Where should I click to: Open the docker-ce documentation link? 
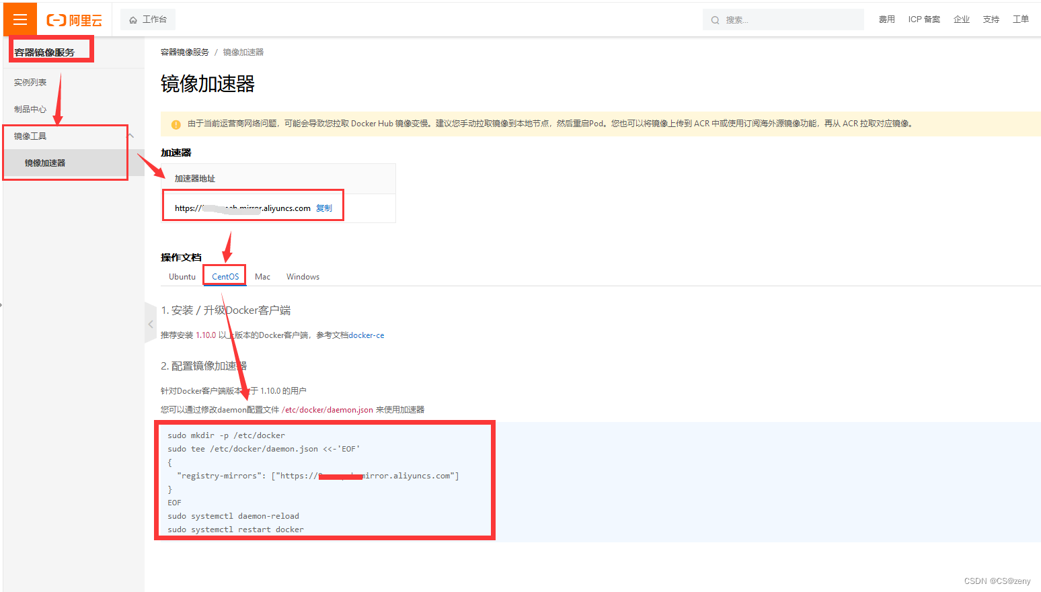[x=367, y=335]
